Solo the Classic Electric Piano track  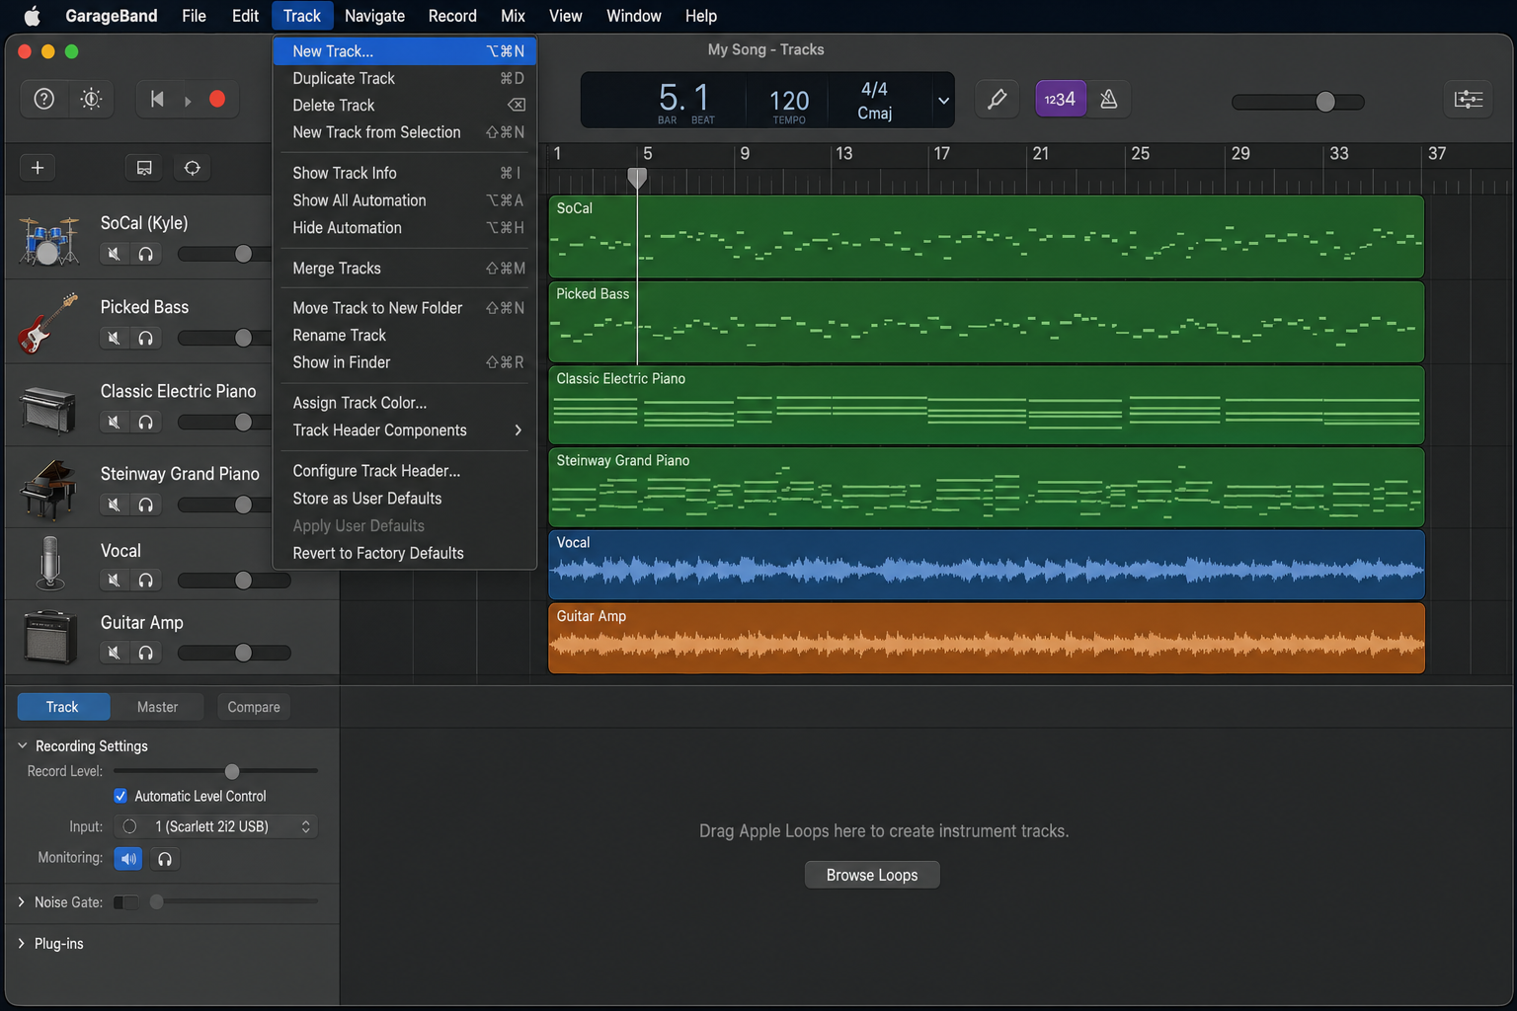point(145,422)
